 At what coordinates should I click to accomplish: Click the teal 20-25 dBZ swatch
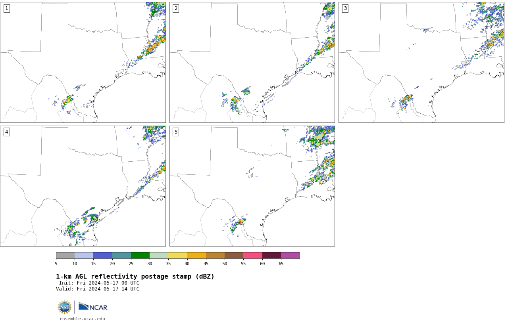pos(121,256)
